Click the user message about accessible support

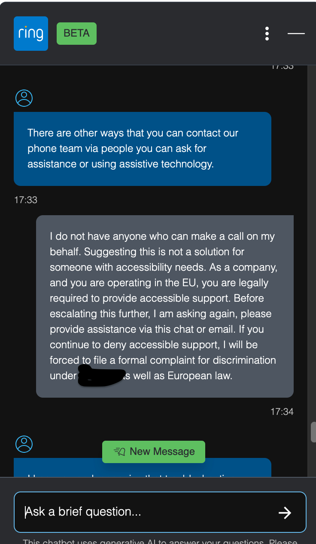click(164, 306)
